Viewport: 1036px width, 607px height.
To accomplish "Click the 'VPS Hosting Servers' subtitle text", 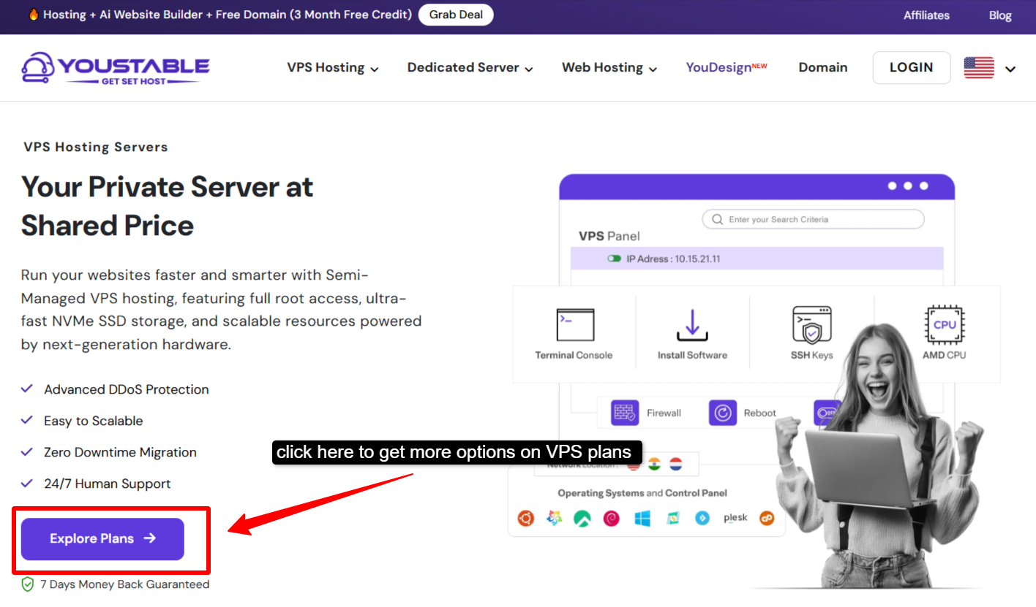I will tap(96, 147).
